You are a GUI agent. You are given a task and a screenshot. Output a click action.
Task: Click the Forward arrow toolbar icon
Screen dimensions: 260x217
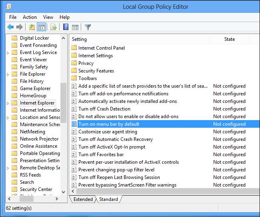[x=19, y=27]
